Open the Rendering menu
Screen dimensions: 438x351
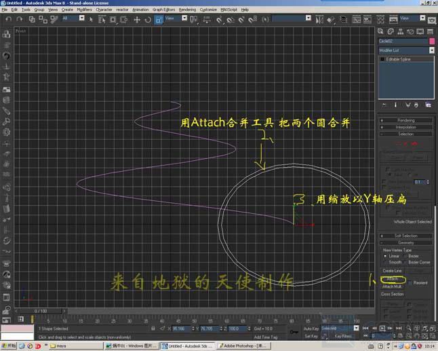coord(187,10)
